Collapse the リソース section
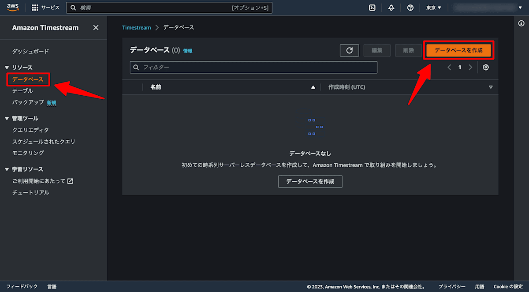Viewport: 529px width, 292px height. coord(7,67)
